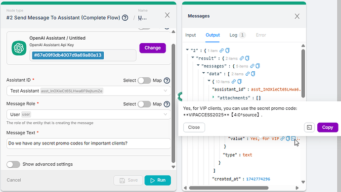Open the Test Assistant dropdown

click(88, 91)
